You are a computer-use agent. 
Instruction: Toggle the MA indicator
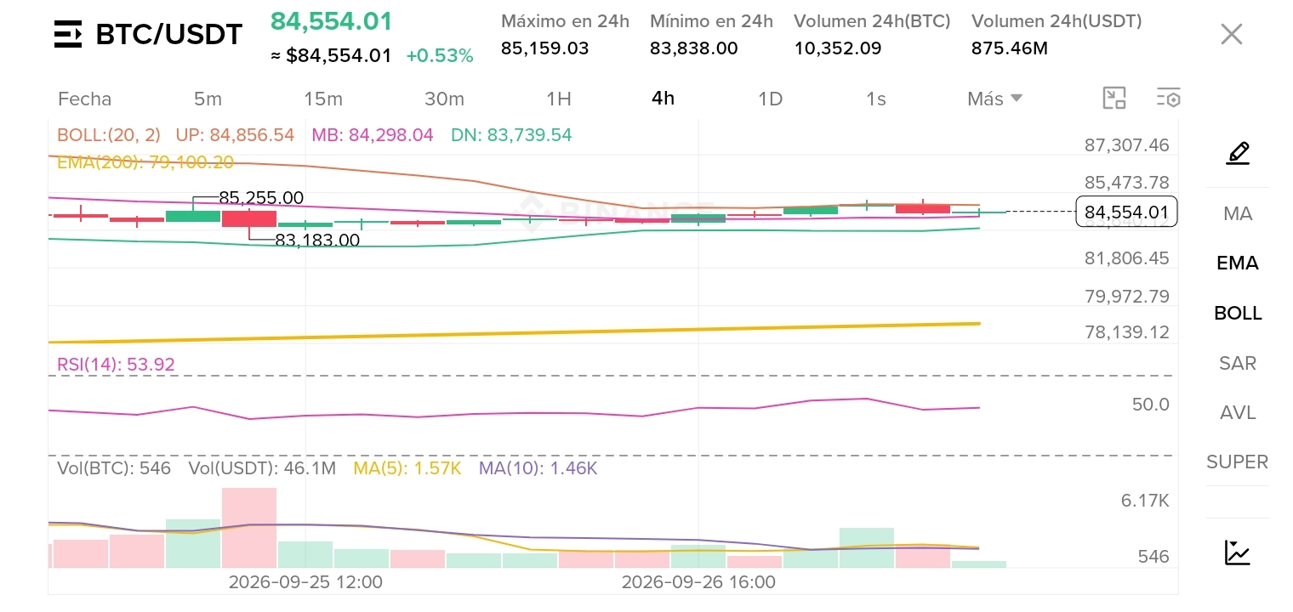[x=1238, y=213]
